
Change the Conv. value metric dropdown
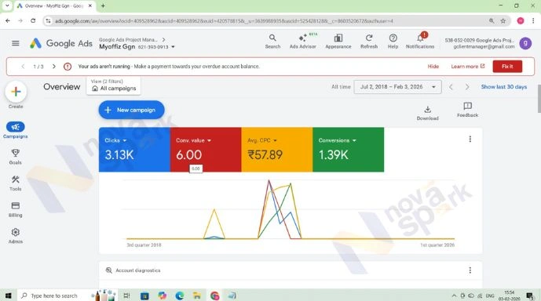(x=194, y=140)
